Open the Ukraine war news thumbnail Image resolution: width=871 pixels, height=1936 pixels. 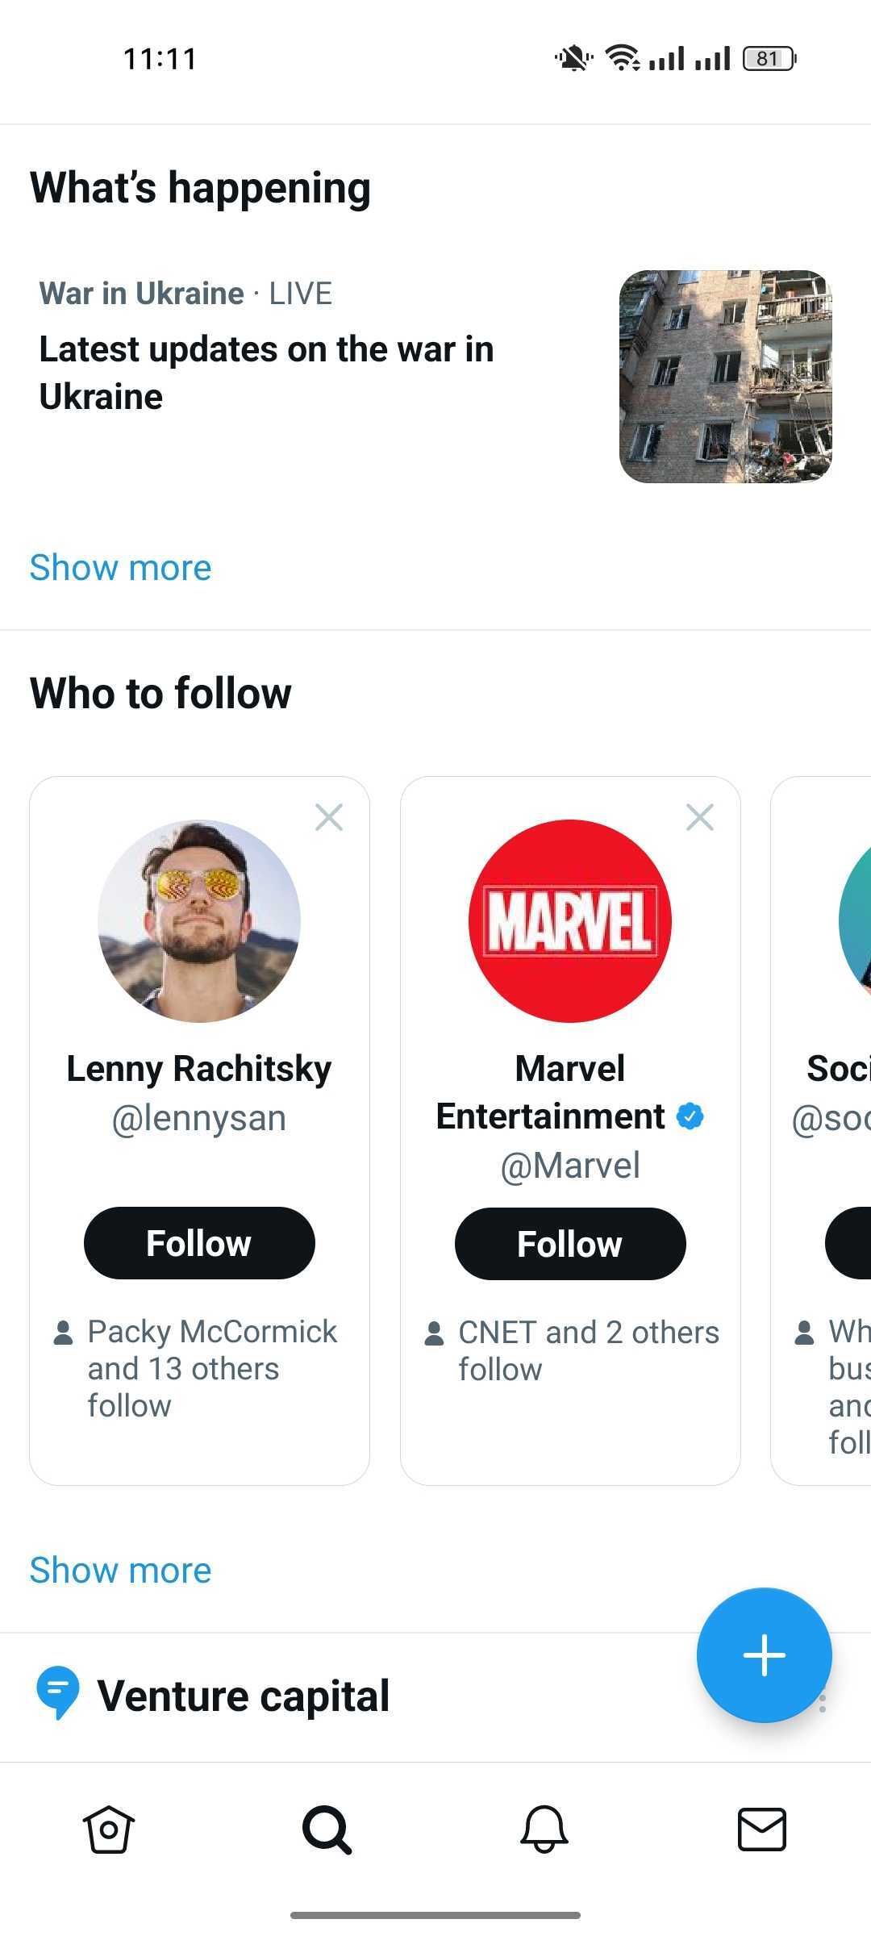point(725,377)
